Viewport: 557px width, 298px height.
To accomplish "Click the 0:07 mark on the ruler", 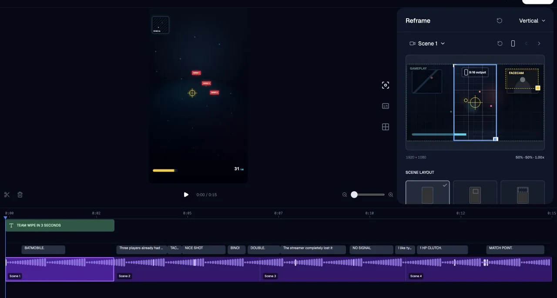I will point(278,213).
